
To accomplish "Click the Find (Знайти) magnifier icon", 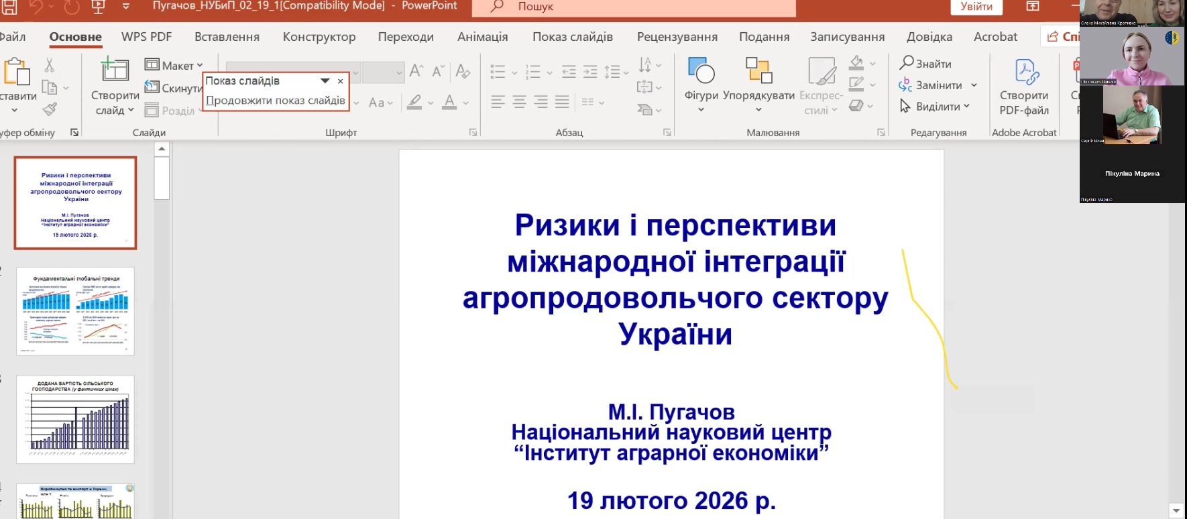I will 907,63.
